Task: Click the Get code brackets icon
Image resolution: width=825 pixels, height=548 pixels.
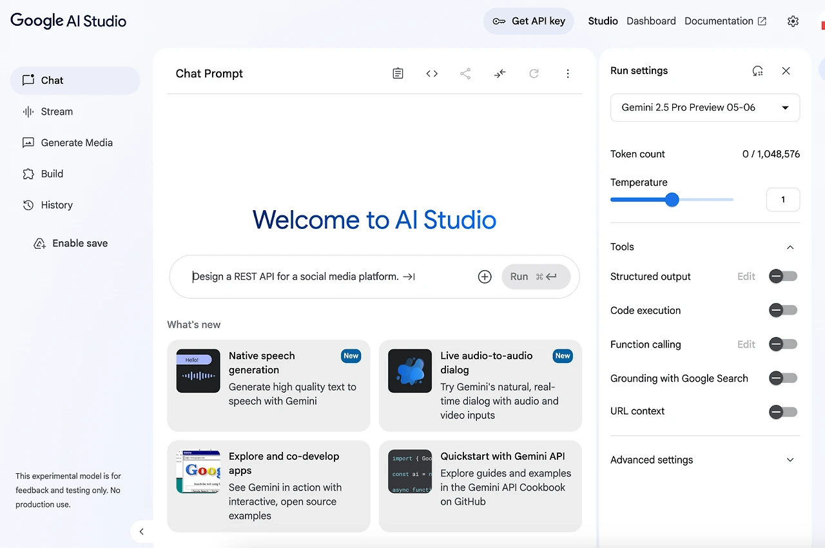Action: click(432, 73)
